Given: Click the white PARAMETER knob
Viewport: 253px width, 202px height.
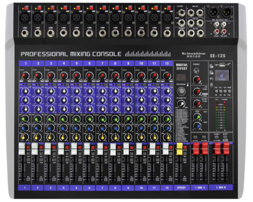Looking at the screenshot, I should pyautogui.click(x=181, y=104).
